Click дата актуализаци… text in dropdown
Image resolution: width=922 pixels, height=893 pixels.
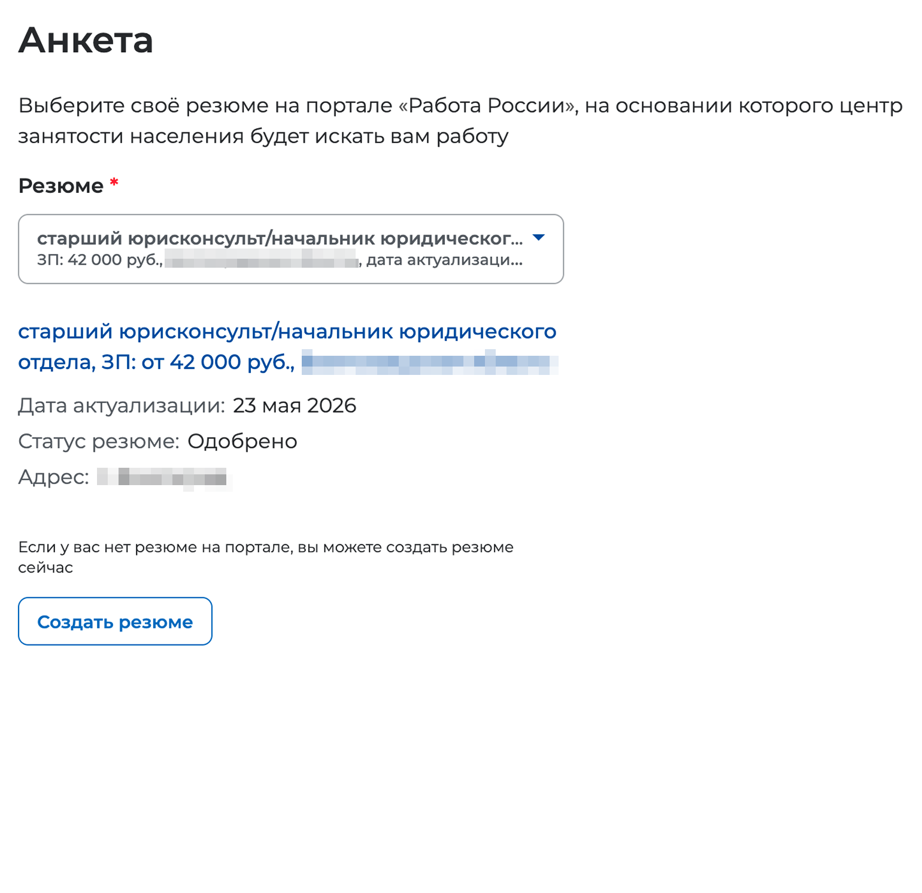(445, 260)
